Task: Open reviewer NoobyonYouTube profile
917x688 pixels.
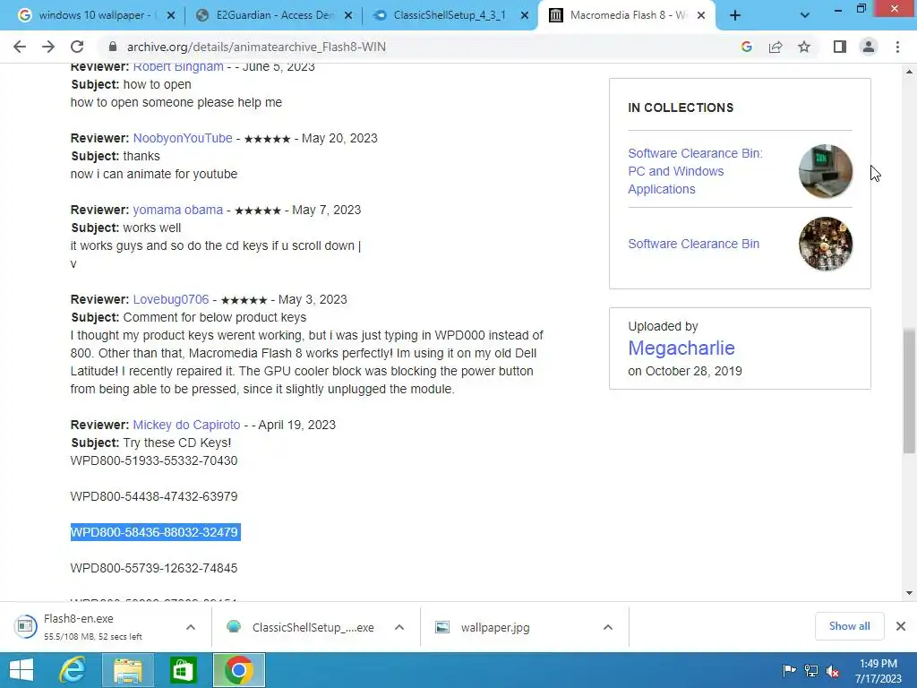Action: tap(183, 138)
